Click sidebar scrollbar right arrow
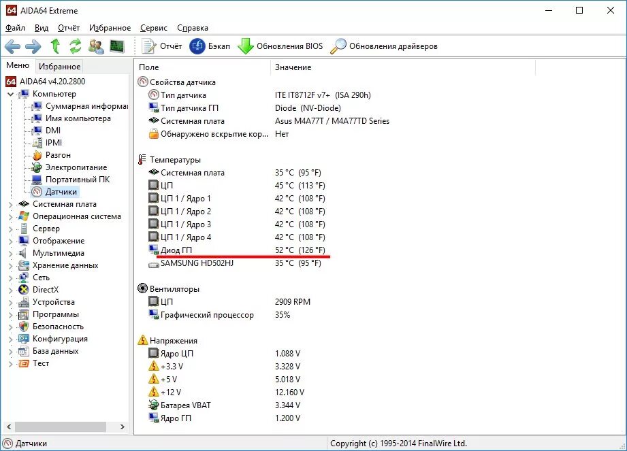 pos(123,427)
